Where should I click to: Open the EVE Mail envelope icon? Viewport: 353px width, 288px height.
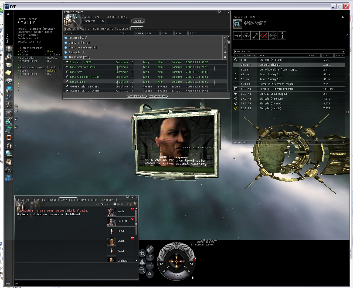click(x=9, y=65)
